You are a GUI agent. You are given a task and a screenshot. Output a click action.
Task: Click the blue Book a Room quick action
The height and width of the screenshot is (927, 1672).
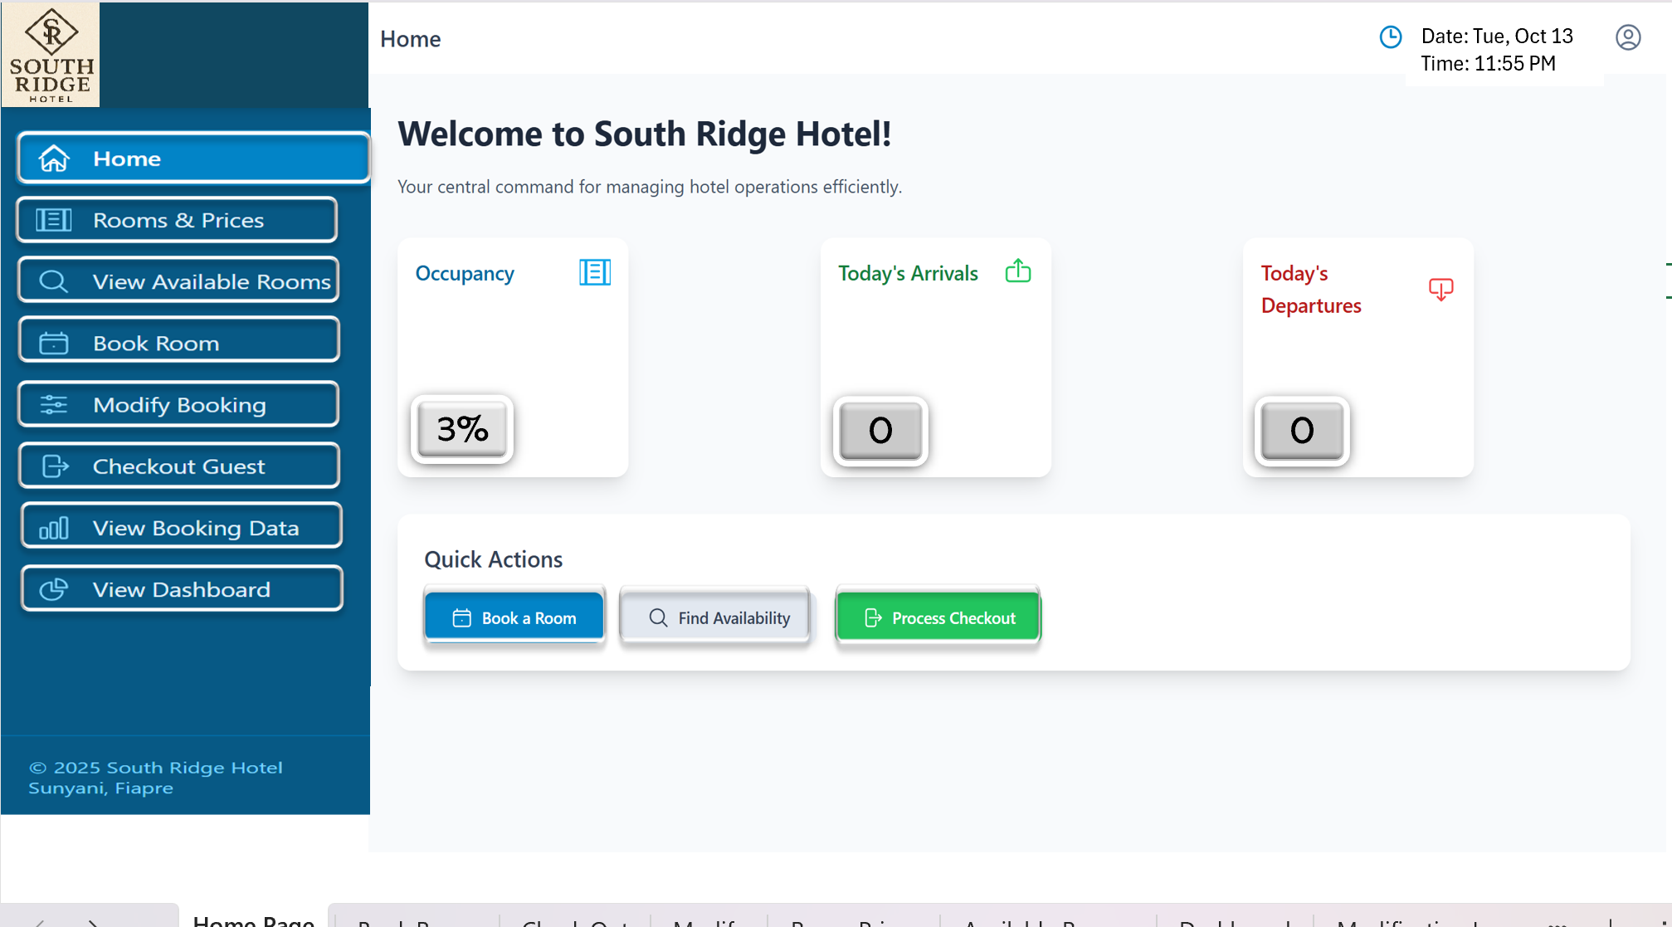coord(514,617)
